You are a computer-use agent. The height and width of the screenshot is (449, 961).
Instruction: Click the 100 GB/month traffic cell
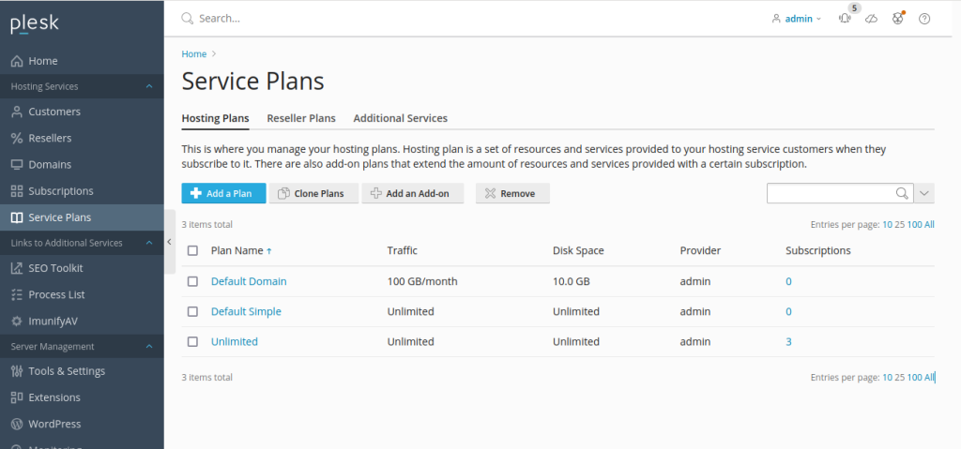click(422, 281)
